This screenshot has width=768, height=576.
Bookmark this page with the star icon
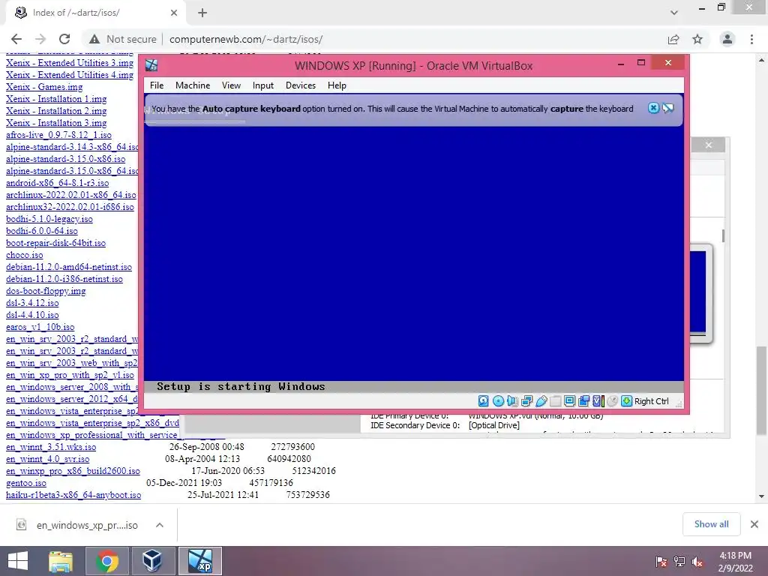coord(697,39)
